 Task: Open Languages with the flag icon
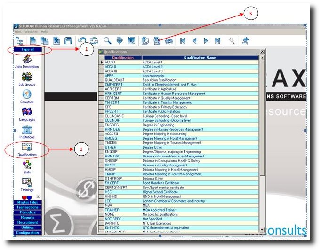27,112
